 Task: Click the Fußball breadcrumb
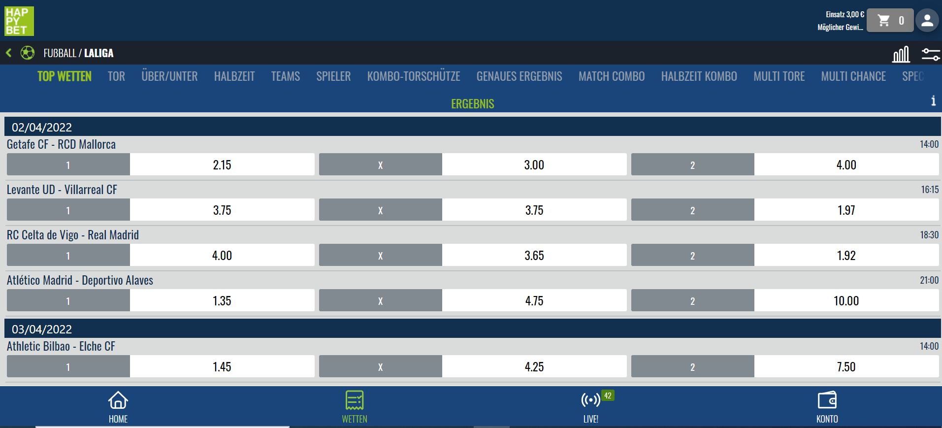(60, 53)
